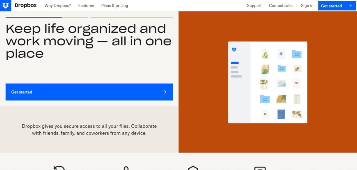Select Contact sales in the header
Viewport: 357px width, 170px height.
(281, 6)
